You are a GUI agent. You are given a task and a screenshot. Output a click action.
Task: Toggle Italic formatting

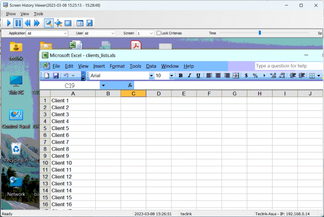[x=189, y=76]
